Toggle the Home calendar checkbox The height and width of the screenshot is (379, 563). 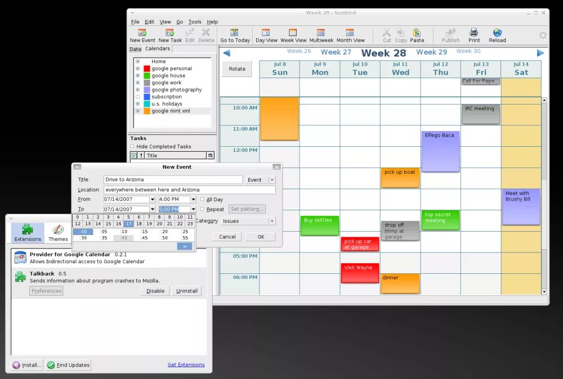pyautogui.click(x=137, y=61)
